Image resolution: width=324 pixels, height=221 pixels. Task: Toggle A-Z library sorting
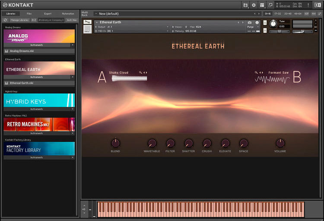tap(34, 20)
